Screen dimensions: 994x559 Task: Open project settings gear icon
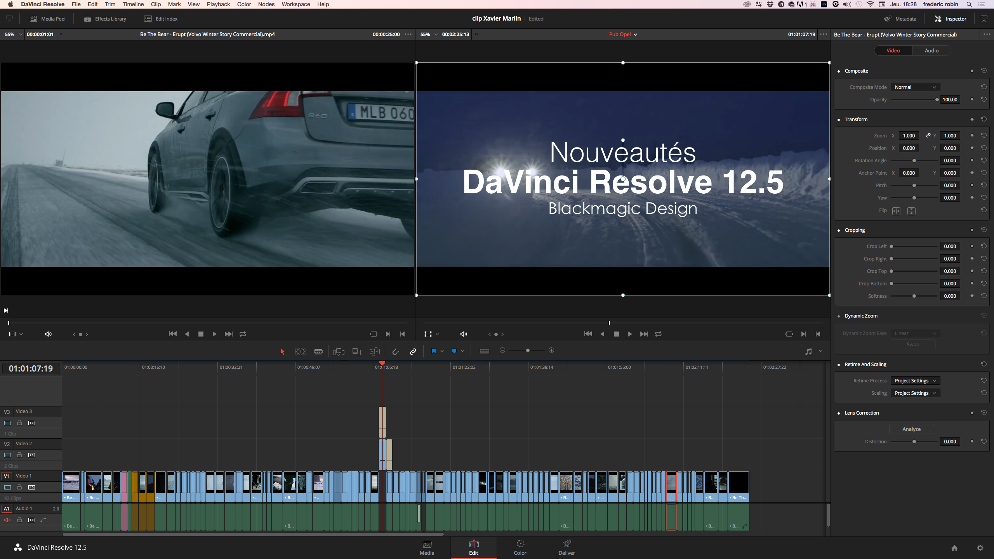click(x=980, y=548)
